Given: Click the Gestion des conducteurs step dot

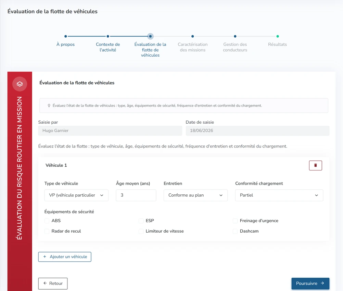Looking at the screenshot, I should click(x=235, y=36).
